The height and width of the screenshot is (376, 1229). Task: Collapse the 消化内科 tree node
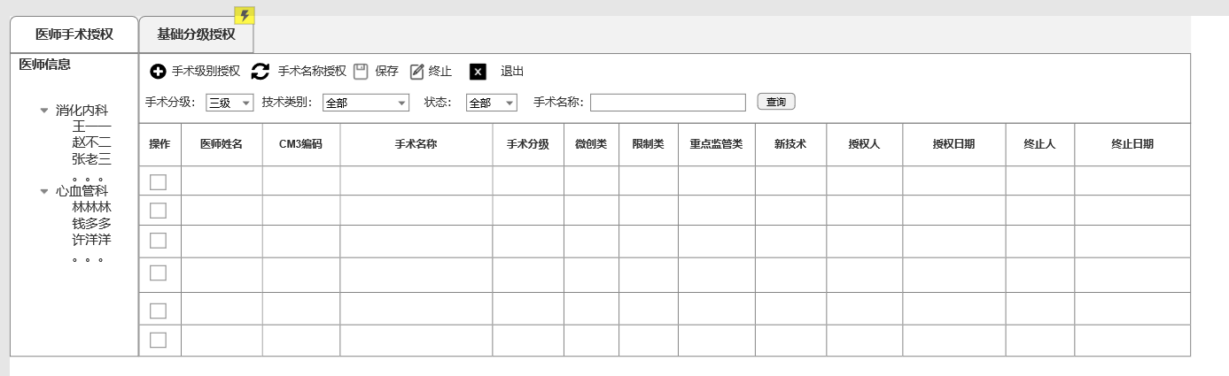tap(44, 111)
